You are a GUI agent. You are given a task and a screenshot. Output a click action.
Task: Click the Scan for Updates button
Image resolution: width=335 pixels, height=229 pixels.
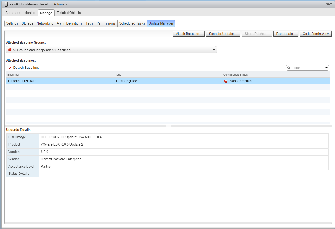pyautogui.click(x=223, y=34)
